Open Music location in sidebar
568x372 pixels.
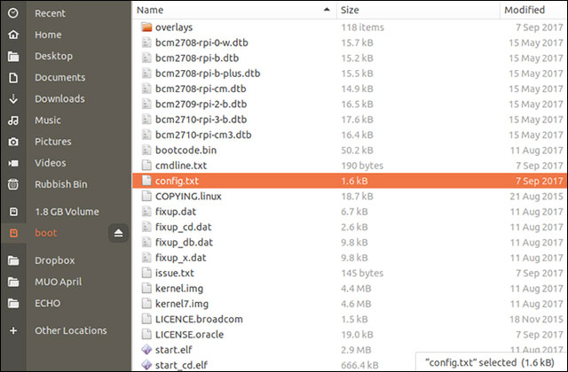[x=48, y=120]
